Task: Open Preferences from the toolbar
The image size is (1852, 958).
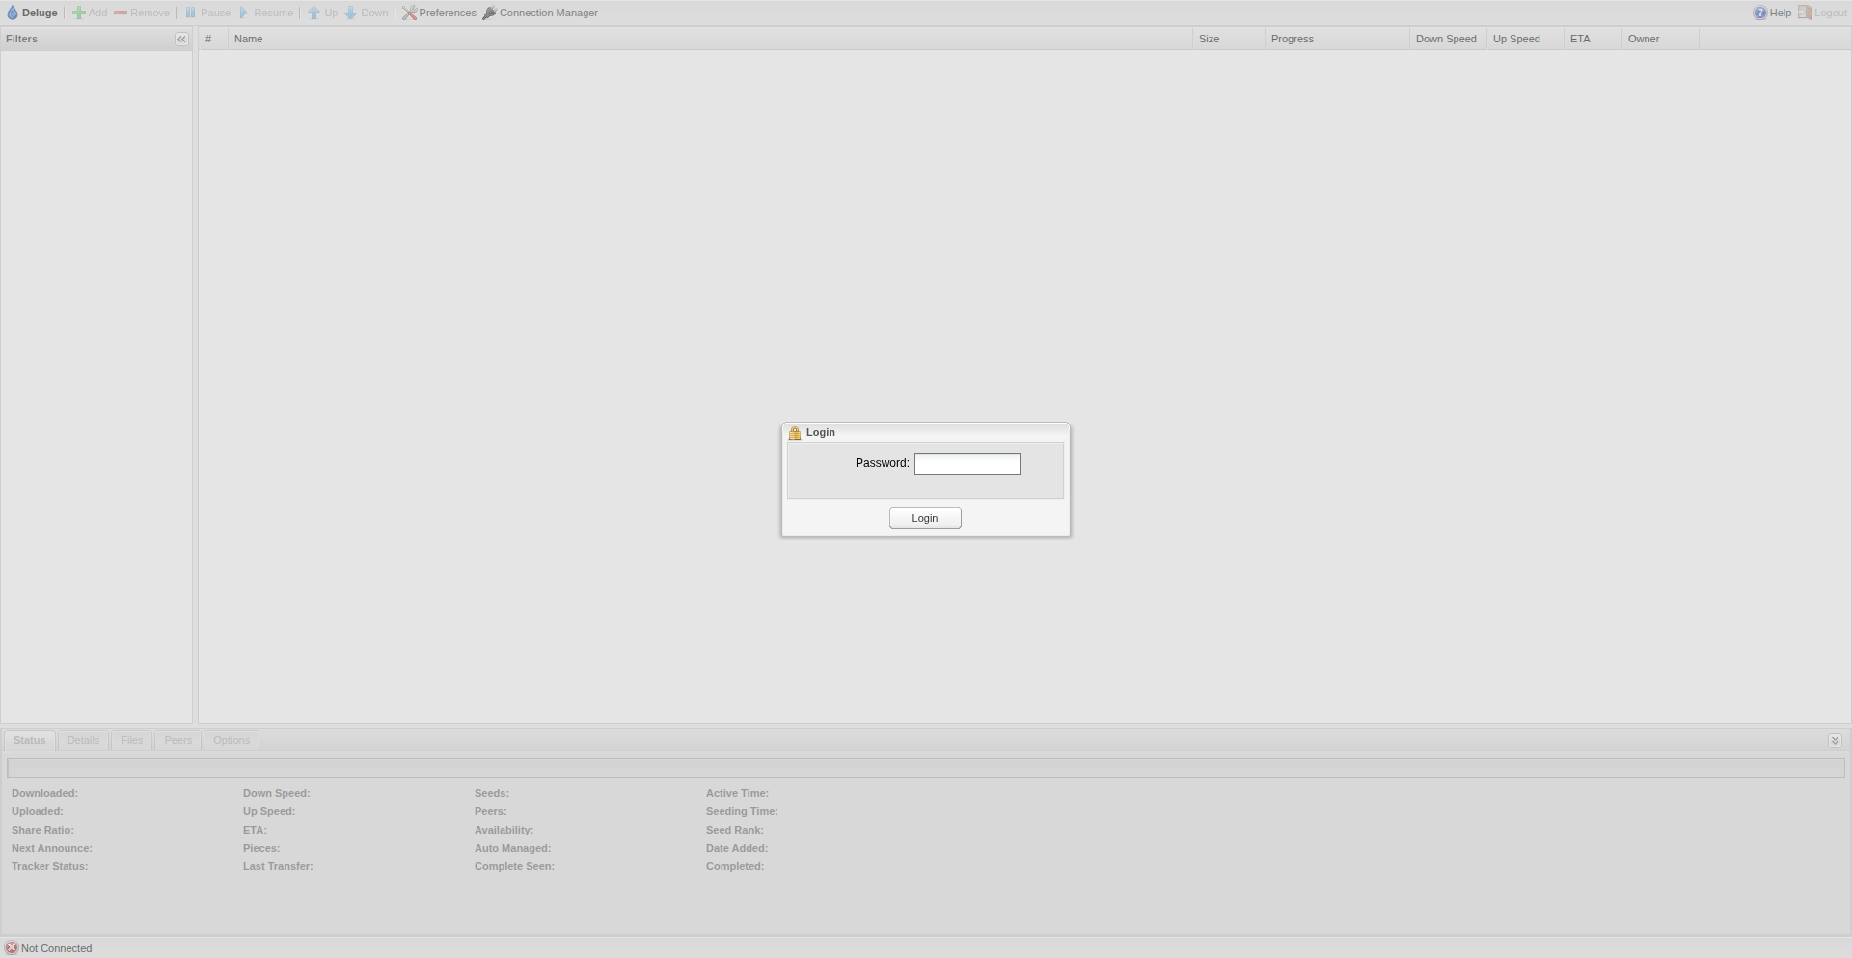Action: click(x=439, y=13)
